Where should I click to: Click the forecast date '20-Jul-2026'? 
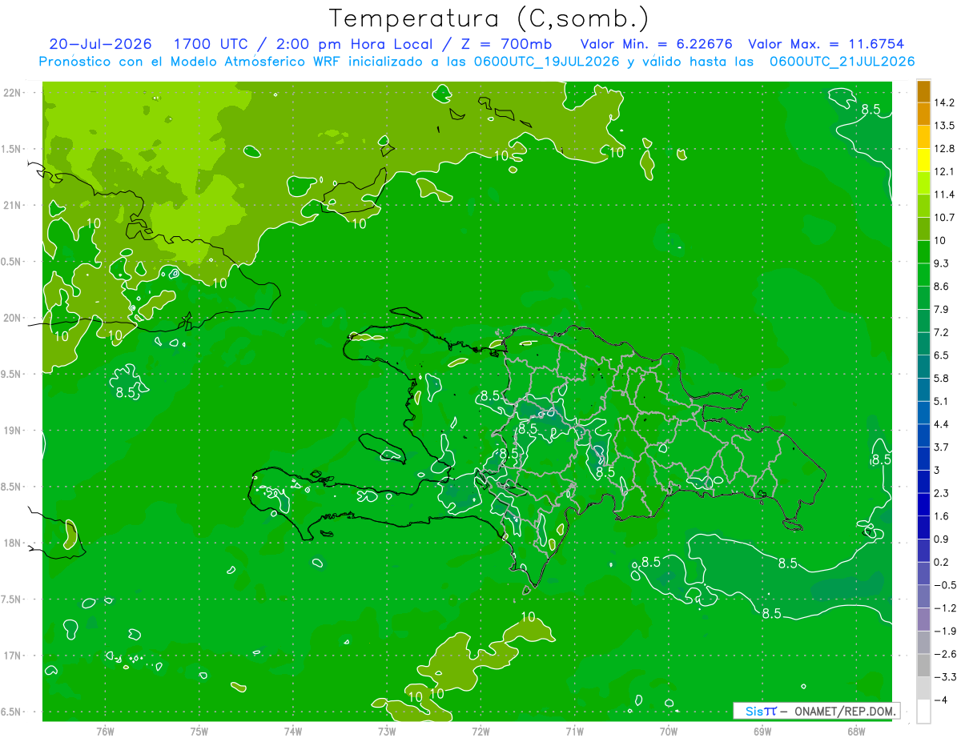pos(101,44)
